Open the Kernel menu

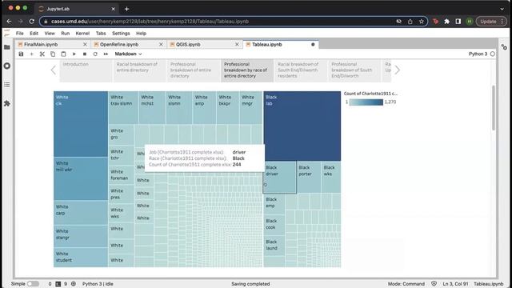pos(82,34)
